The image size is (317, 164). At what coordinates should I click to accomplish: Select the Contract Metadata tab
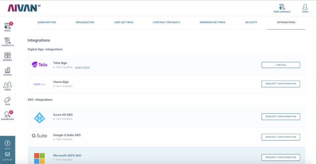pyautogui.click(x=166, y=23)
